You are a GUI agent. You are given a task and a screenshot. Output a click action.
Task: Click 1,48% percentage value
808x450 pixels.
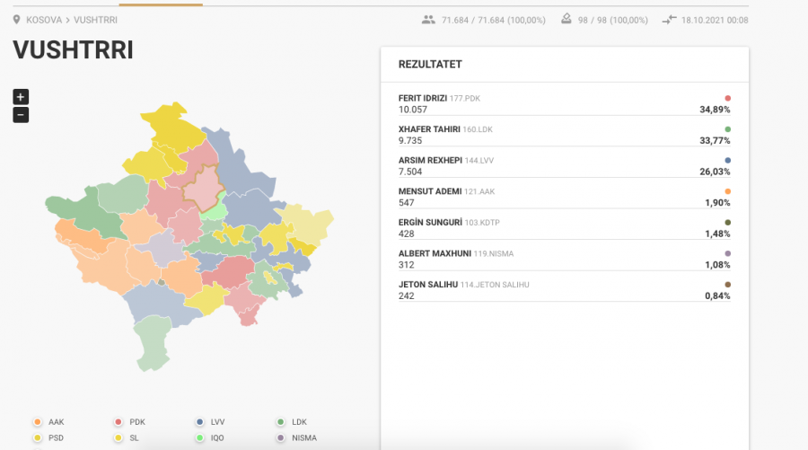pos(717,234)
